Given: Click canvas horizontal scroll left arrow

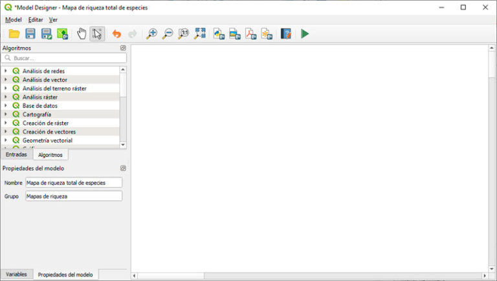Looking at the screenshot, I should click(135, 276).
